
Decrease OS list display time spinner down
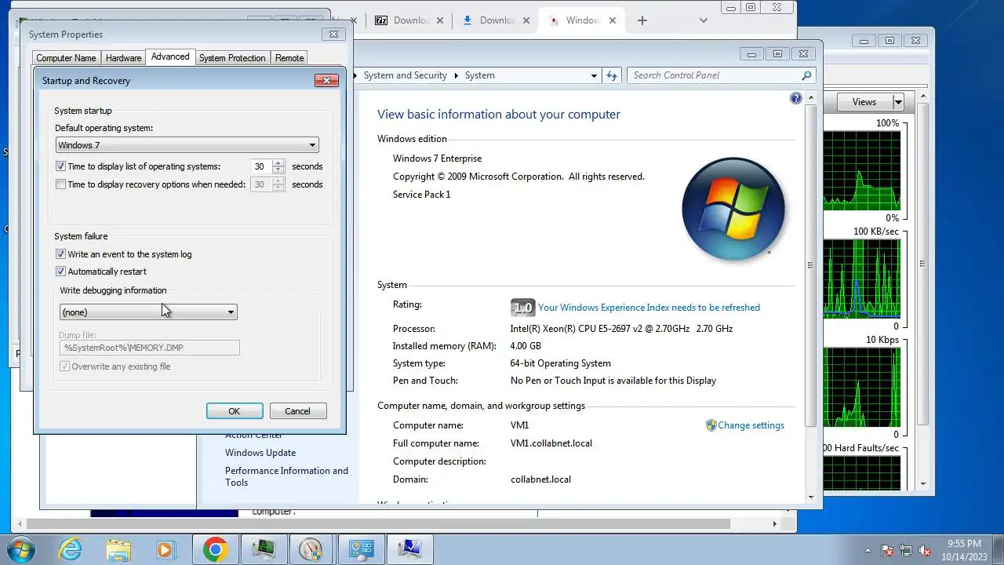click(278, 170)
